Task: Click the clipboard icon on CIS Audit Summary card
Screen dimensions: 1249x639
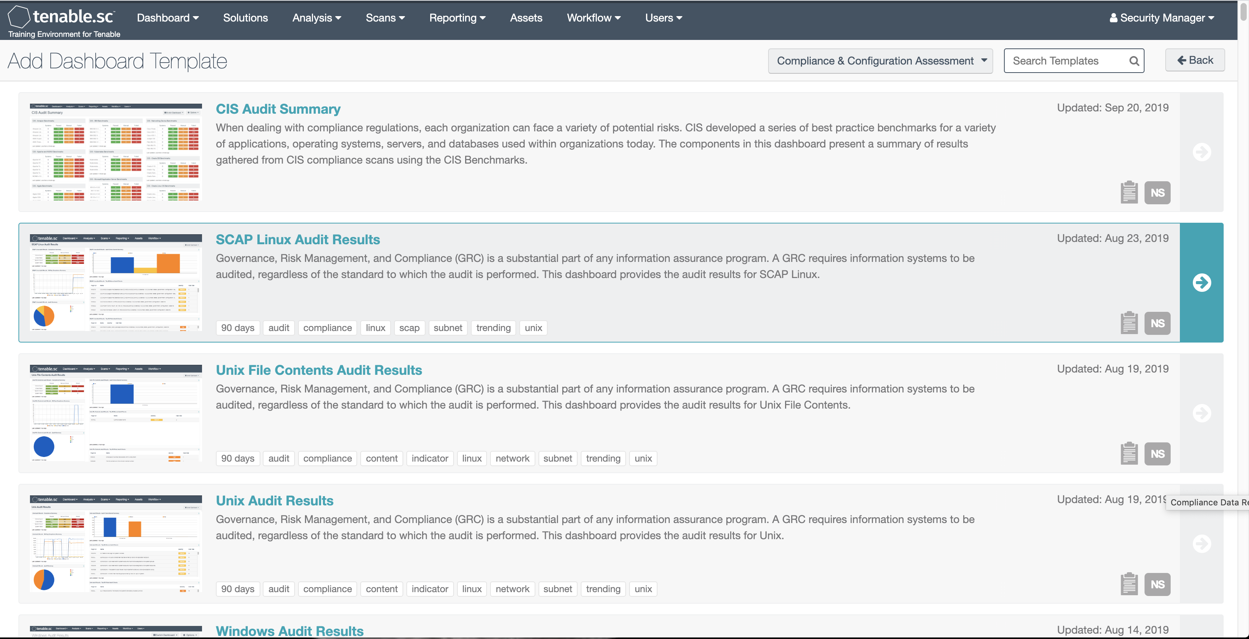Action: click(x=1129, y=192)
